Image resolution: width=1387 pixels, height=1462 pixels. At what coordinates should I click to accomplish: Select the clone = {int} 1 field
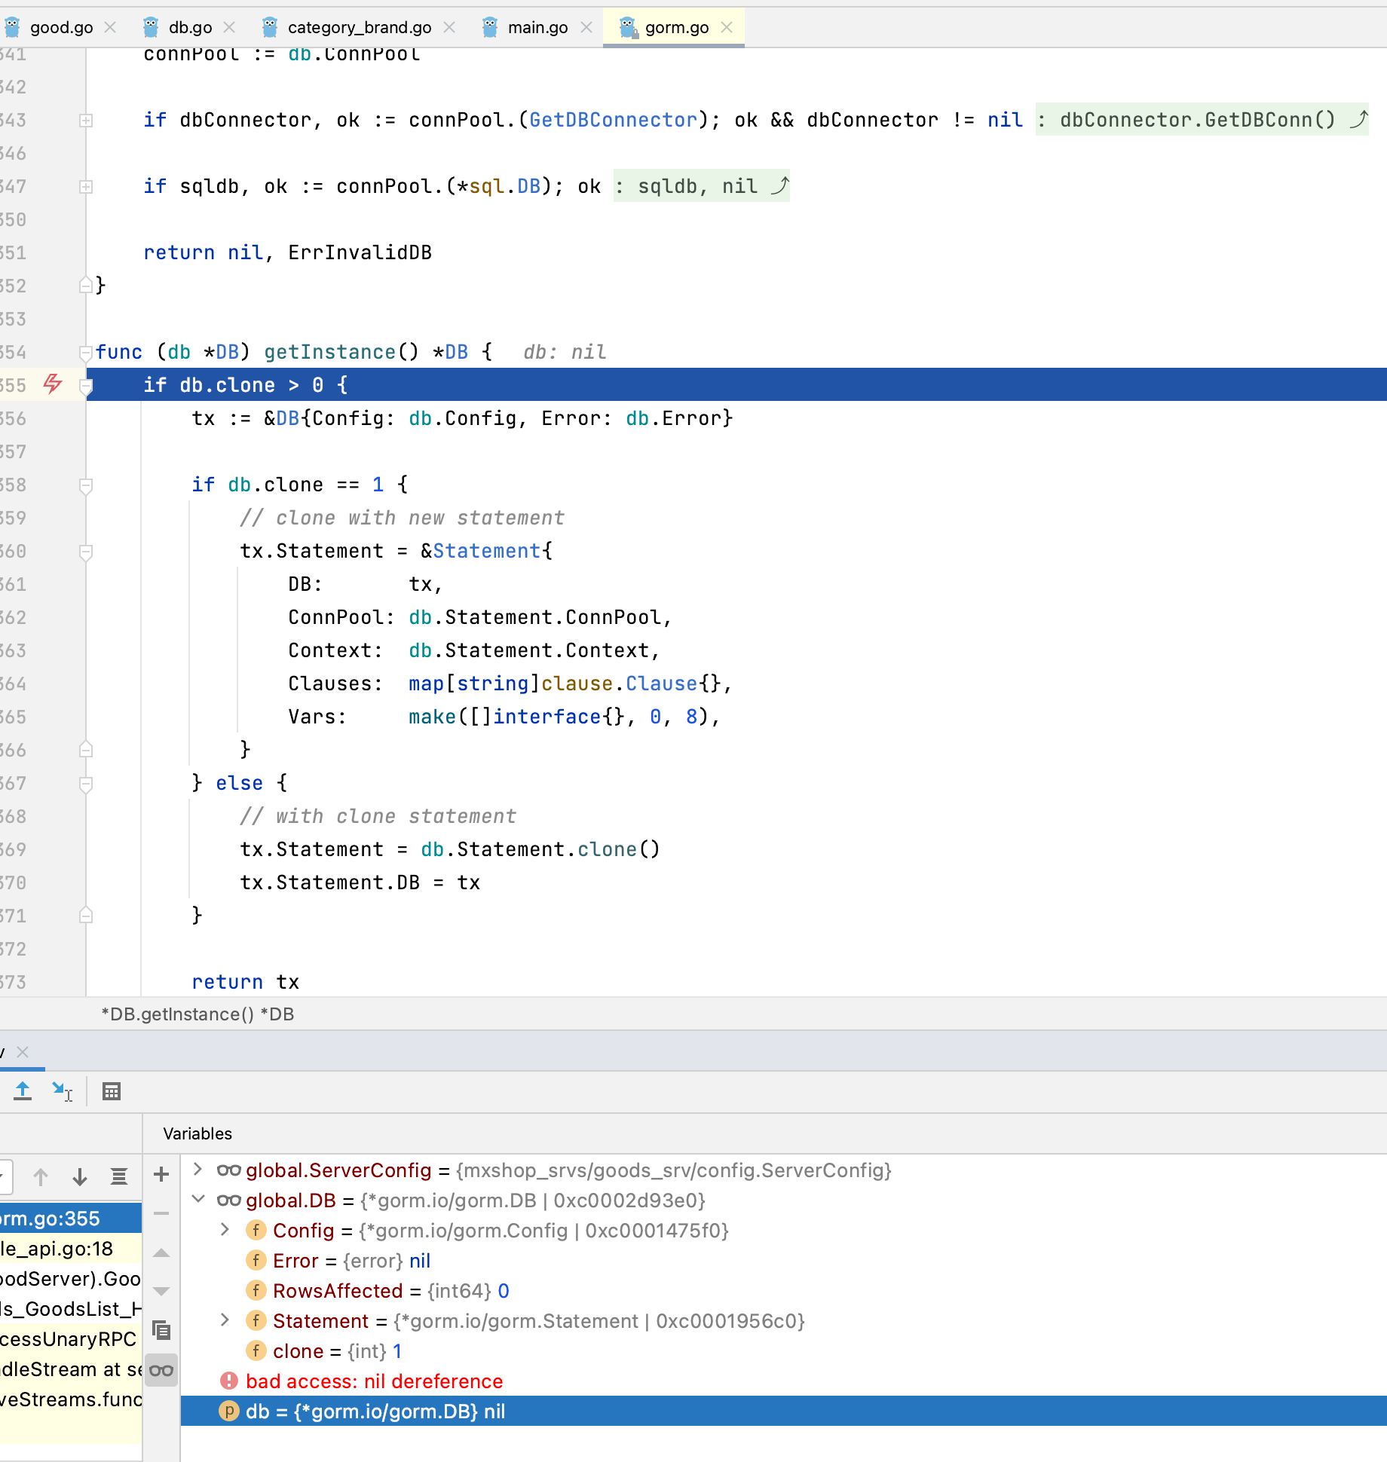(784, 1350)
